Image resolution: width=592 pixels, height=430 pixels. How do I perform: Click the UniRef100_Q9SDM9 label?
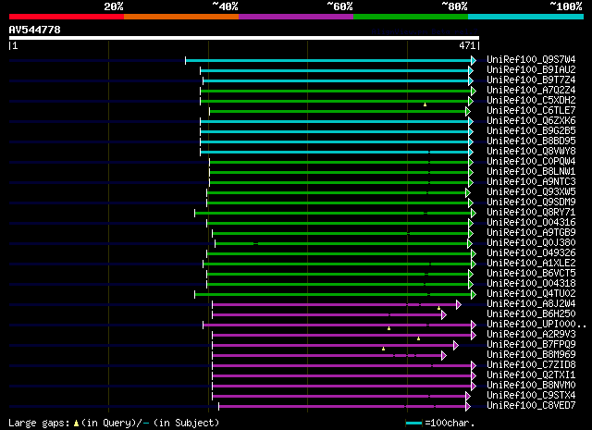[x=531, y=203]
